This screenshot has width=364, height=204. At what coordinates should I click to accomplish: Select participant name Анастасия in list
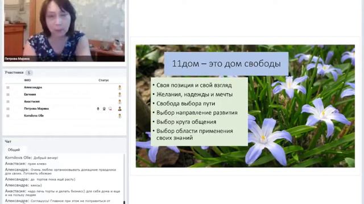32,101
